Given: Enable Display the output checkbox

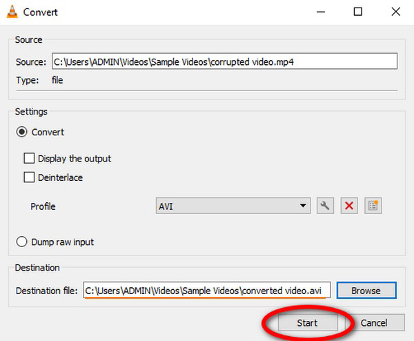Looking at the screenshot, I should click(x=29, y=159).
